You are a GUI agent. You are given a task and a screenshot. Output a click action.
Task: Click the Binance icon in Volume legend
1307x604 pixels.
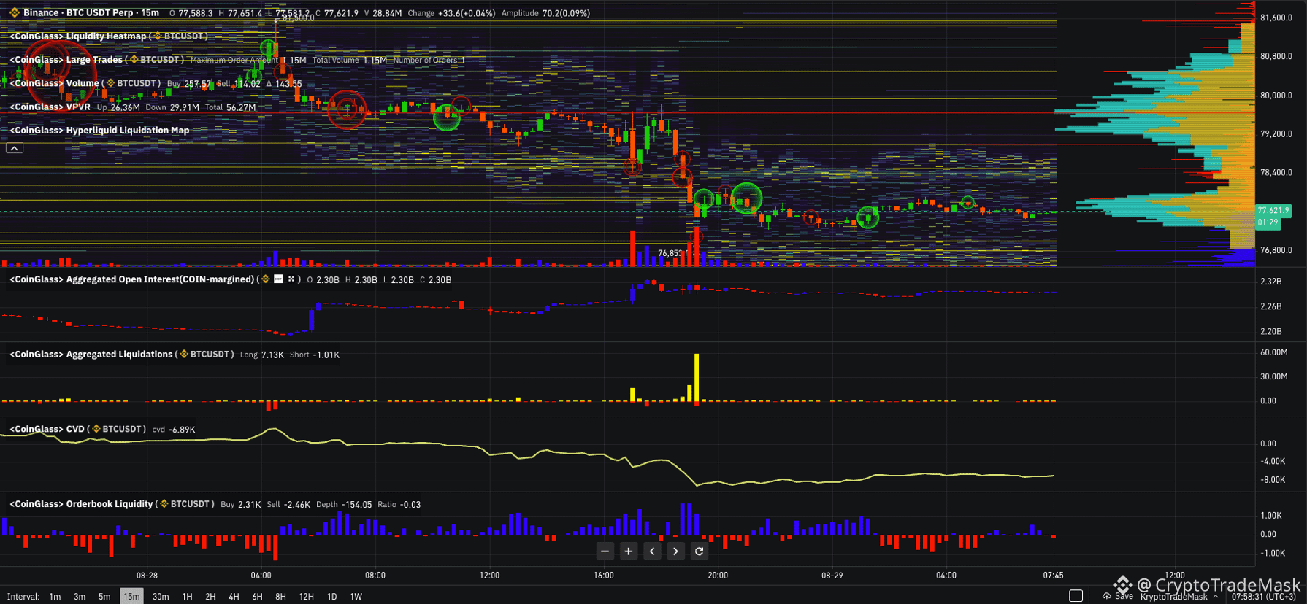[110, 83]
